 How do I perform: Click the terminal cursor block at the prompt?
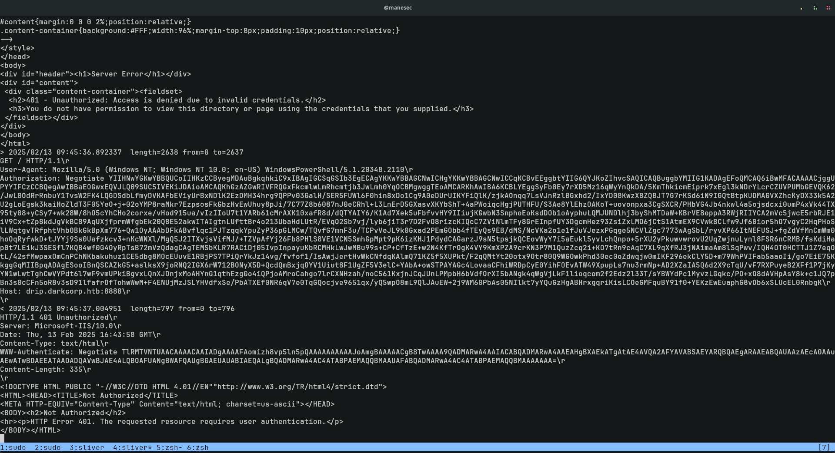(2, 439)
